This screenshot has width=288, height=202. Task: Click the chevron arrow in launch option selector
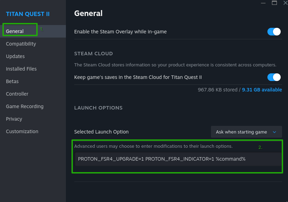coord(274,132)
